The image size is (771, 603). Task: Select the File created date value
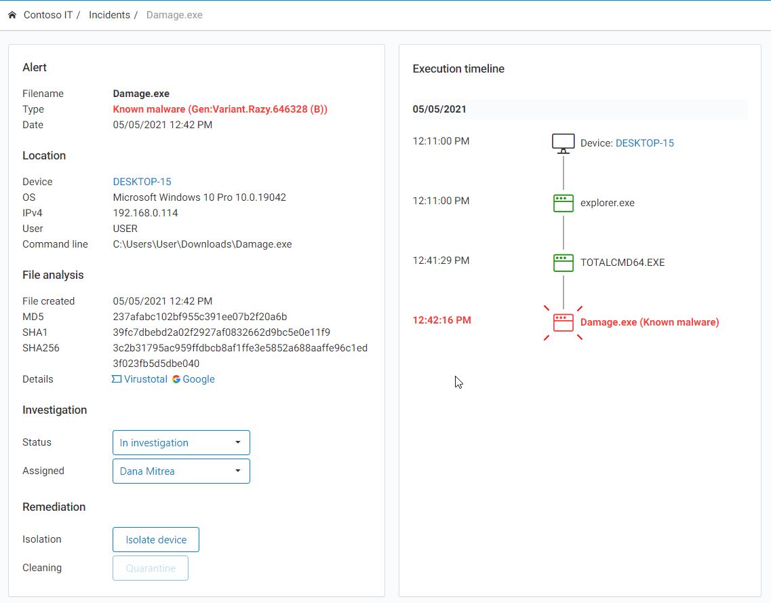pyautogui.click(x=162, y=301)
